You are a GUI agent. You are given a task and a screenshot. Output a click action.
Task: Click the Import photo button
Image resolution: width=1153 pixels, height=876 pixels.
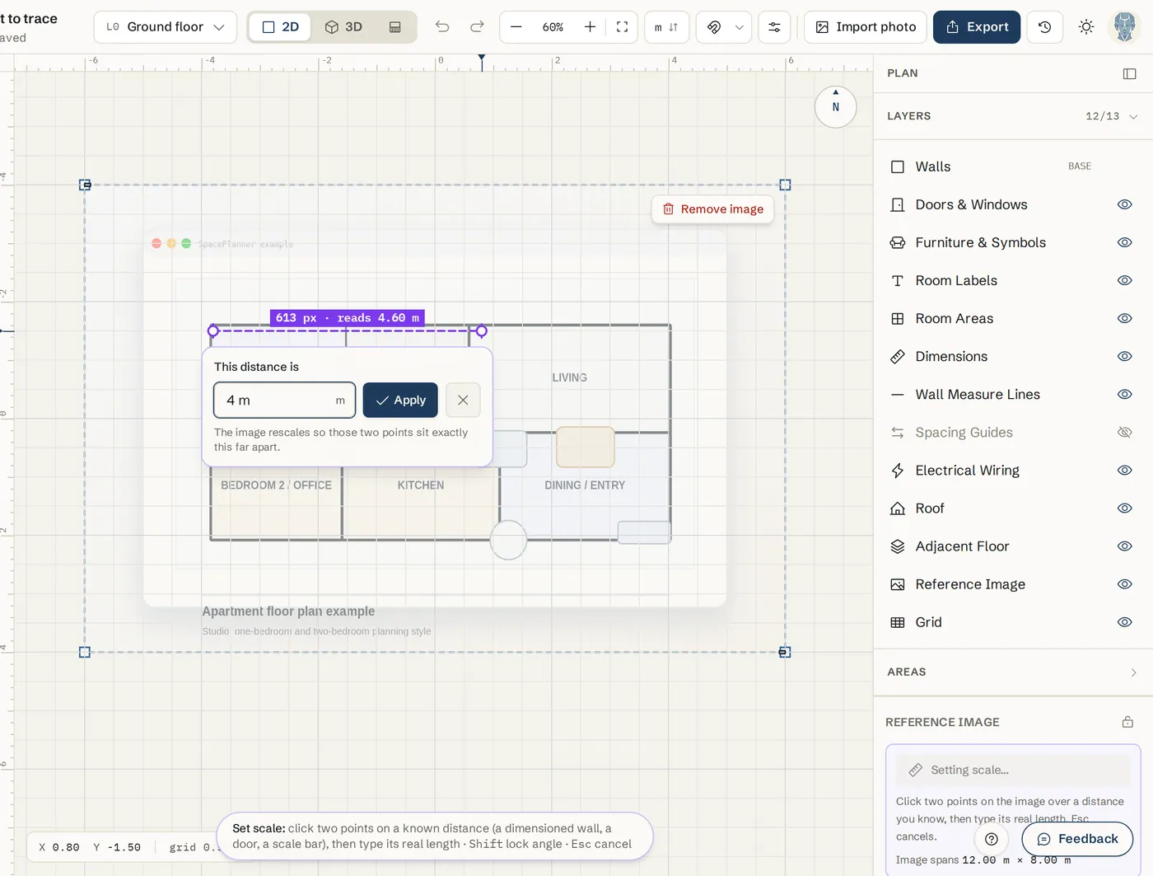866,27
